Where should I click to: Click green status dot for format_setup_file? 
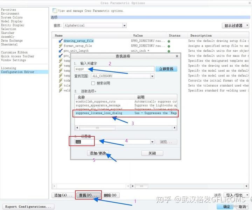[169, 46]
